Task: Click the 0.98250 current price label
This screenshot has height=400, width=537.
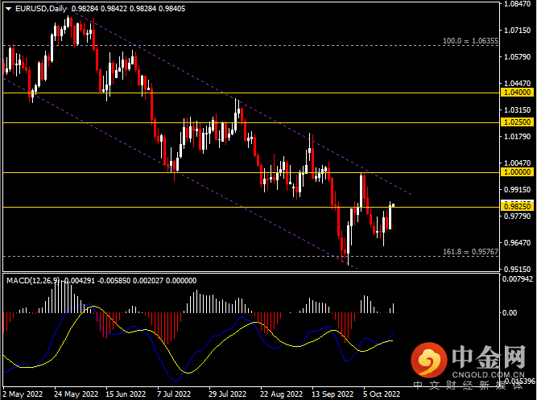Action: coord(517,207)
